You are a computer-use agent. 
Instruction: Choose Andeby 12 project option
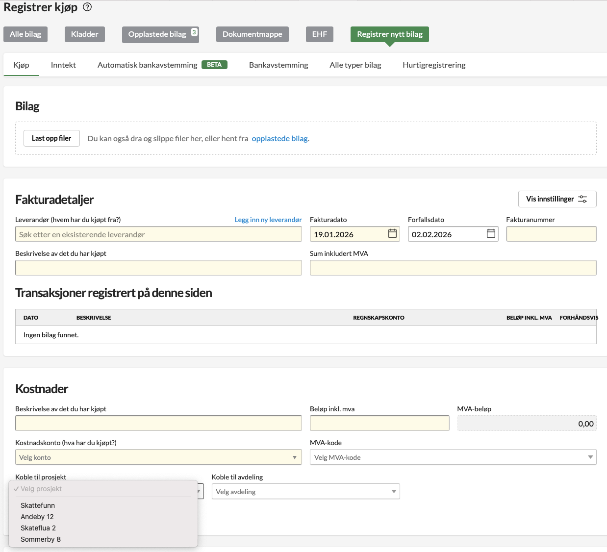37,517
